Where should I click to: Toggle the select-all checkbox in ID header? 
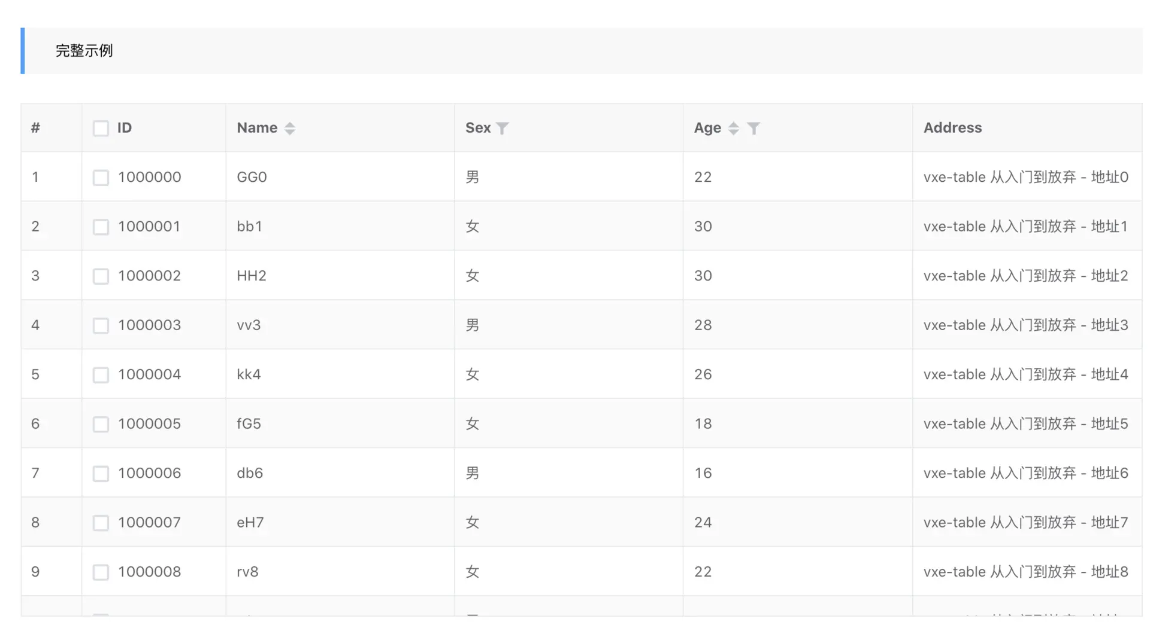tap(101, 128)
